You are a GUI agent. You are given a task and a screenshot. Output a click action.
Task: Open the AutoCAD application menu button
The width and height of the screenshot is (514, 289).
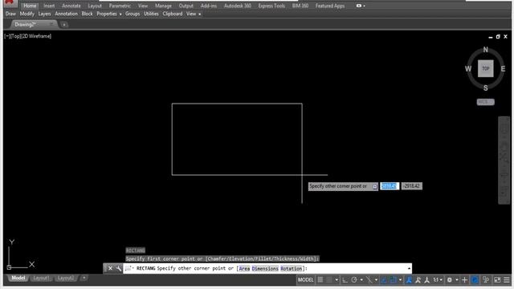[9, 2]
